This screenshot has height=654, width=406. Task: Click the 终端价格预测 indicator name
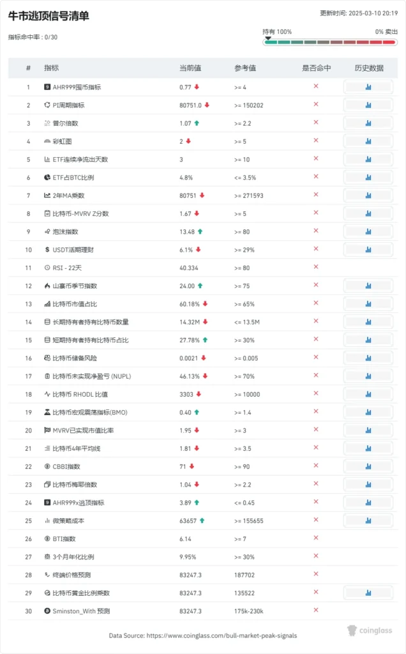coord(71,575)
